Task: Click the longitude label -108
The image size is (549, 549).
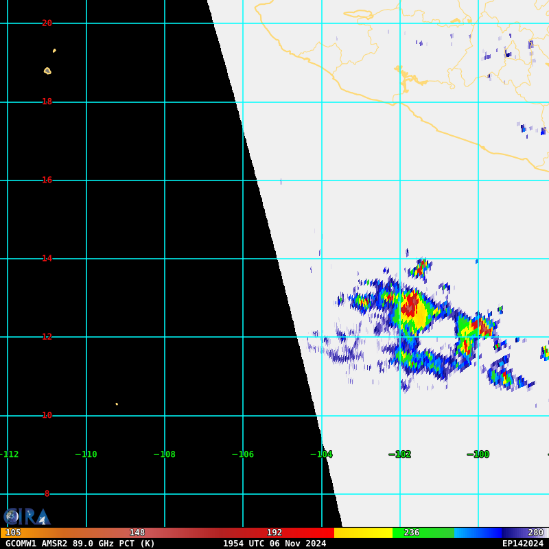Action: [x=165, y=454]
